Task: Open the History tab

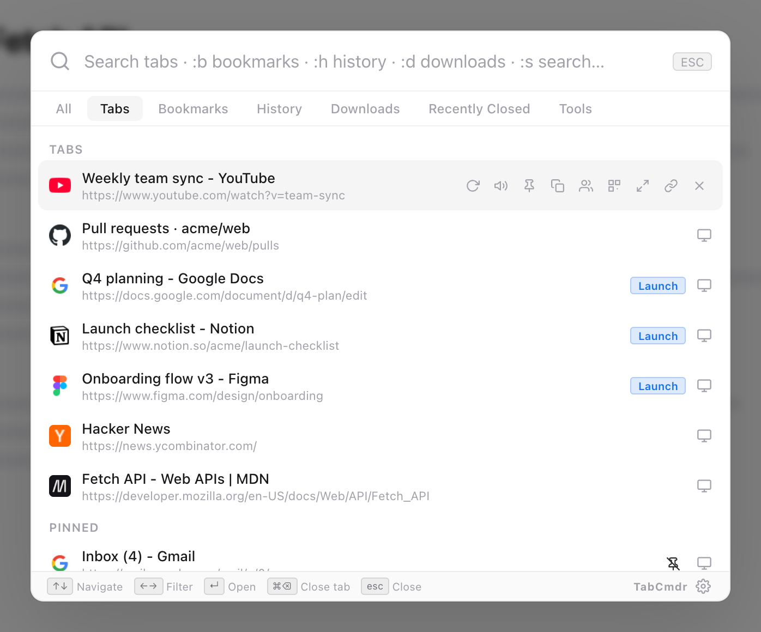Action: [280, 109]
